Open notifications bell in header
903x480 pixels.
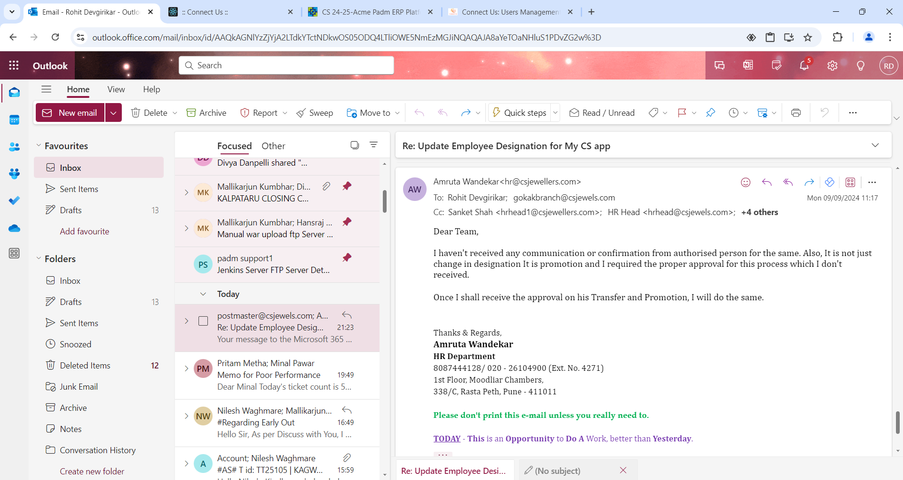pyautogui.click(x=804, y=65)
